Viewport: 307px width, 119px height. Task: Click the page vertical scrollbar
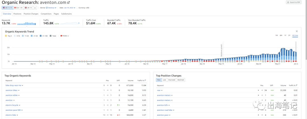[306, 29]
